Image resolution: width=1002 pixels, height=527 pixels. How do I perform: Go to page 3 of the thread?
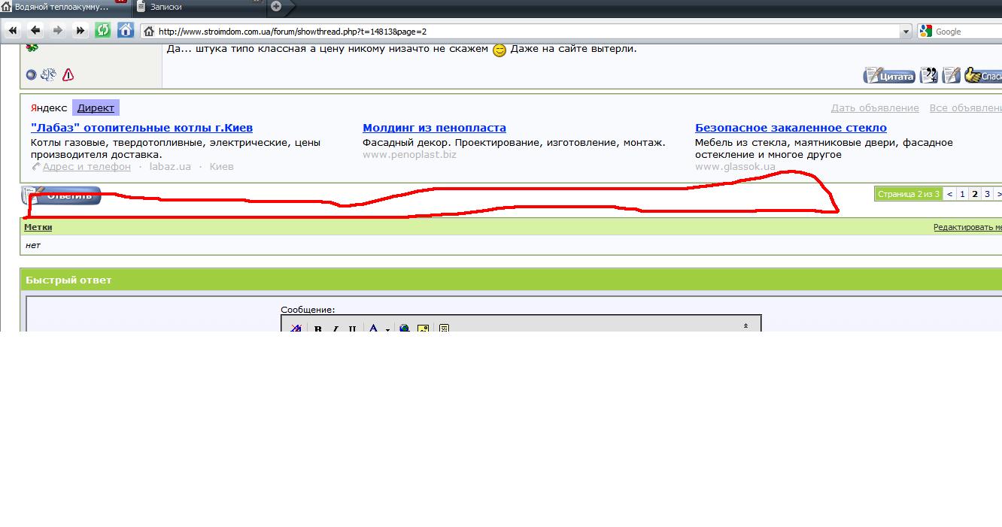coord(988,194)
